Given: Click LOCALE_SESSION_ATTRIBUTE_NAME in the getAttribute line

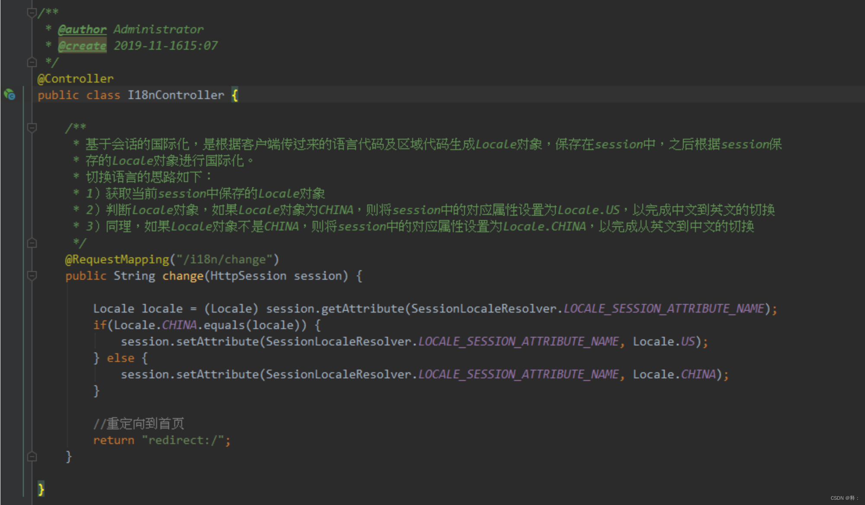Looking at the screenshot, I should (x=664, y=309).
